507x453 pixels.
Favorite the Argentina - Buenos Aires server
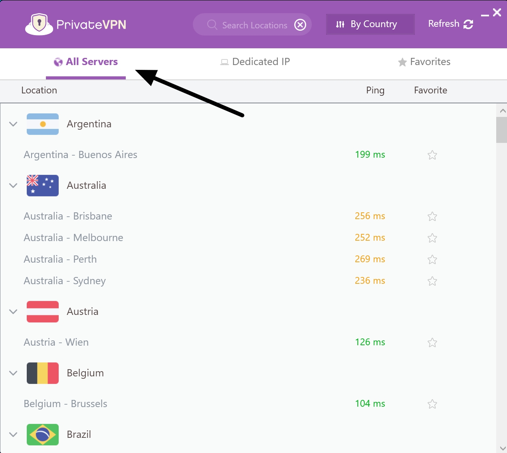point(432,155)
